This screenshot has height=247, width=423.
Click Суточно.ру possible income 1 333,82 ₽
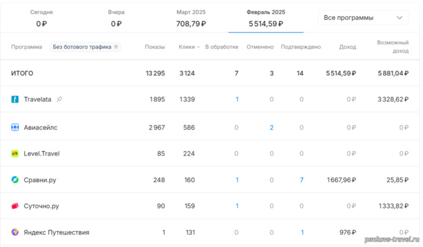393,206
